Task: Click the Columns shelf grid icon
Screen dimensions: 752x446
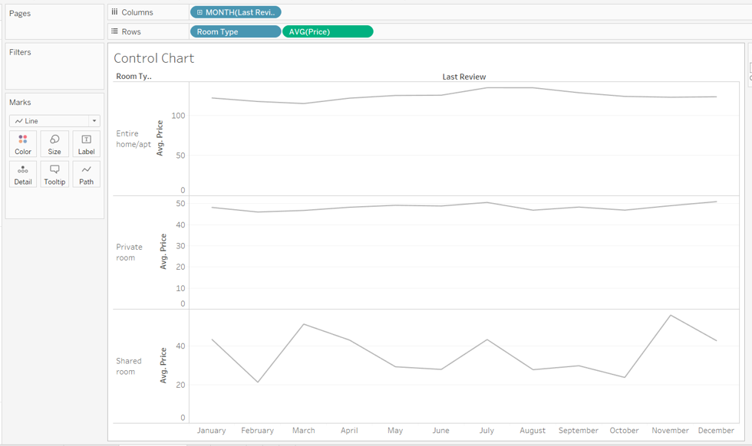Action: pos(115,11)
